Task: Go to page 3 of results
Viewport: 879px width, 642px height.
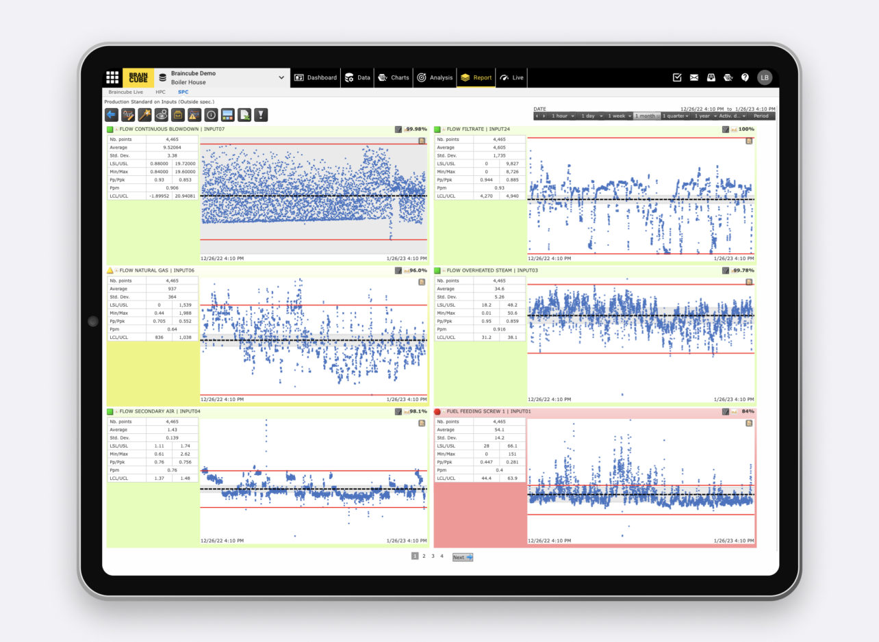Action: [433, 556]
